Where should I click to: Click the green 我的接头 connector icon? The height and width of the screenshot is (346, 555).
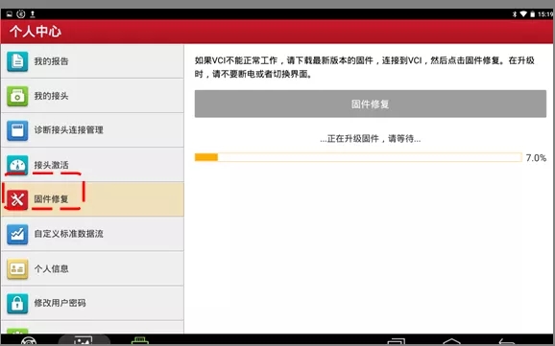pos(17,96)
